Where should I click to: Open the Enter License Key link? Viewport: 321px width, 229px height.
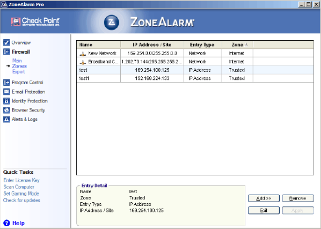pos(21,180)
